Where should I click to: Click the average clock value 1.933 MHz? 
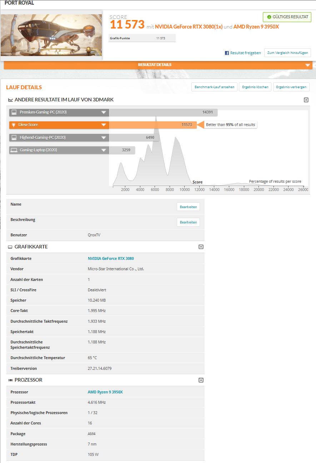97,321
